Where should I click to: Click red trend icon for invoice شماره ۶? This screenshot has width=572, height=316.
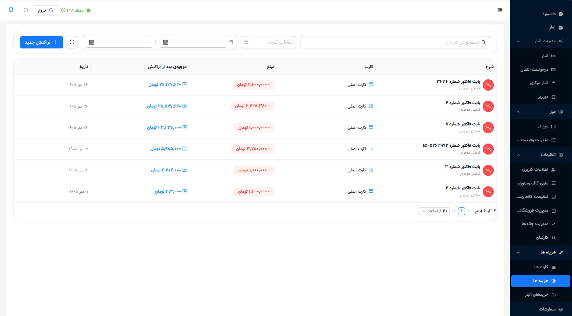coord(488,106)
